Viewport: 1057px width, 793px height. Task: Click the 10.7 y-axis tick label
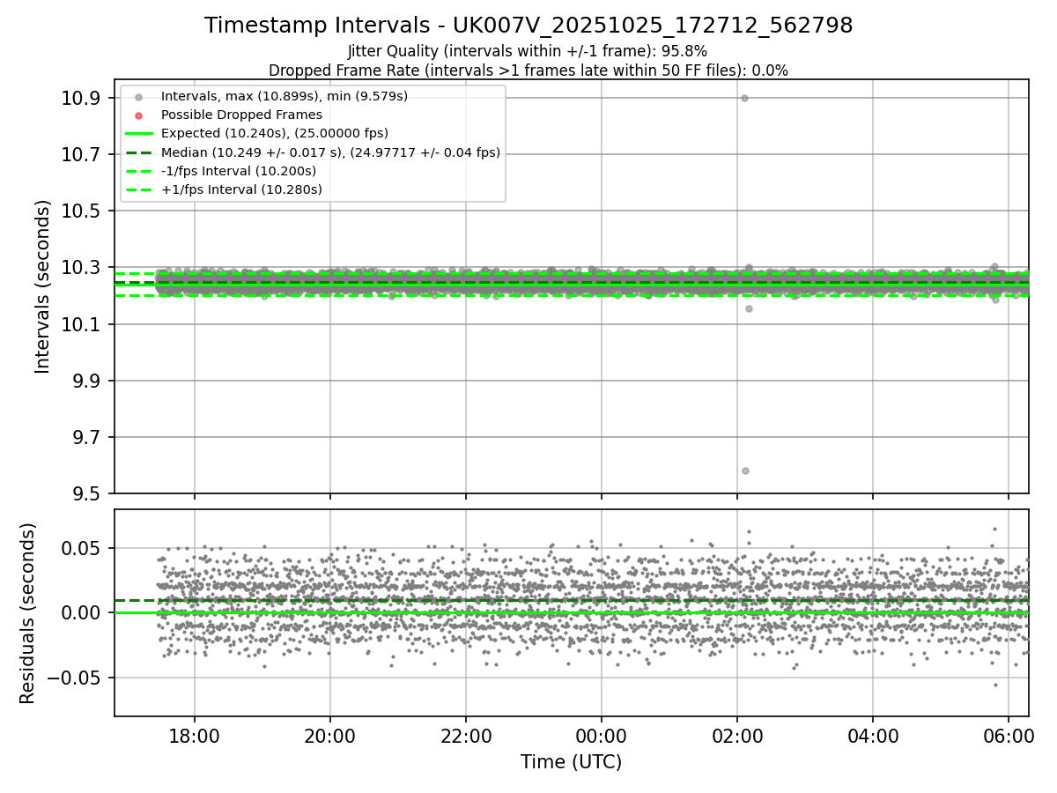click(x=81, y=154)
